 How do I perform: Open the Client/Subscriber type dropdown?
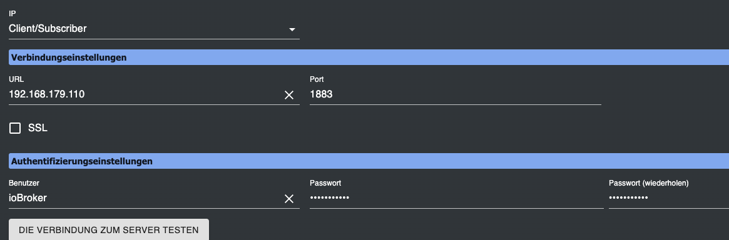tap(154, 29)
